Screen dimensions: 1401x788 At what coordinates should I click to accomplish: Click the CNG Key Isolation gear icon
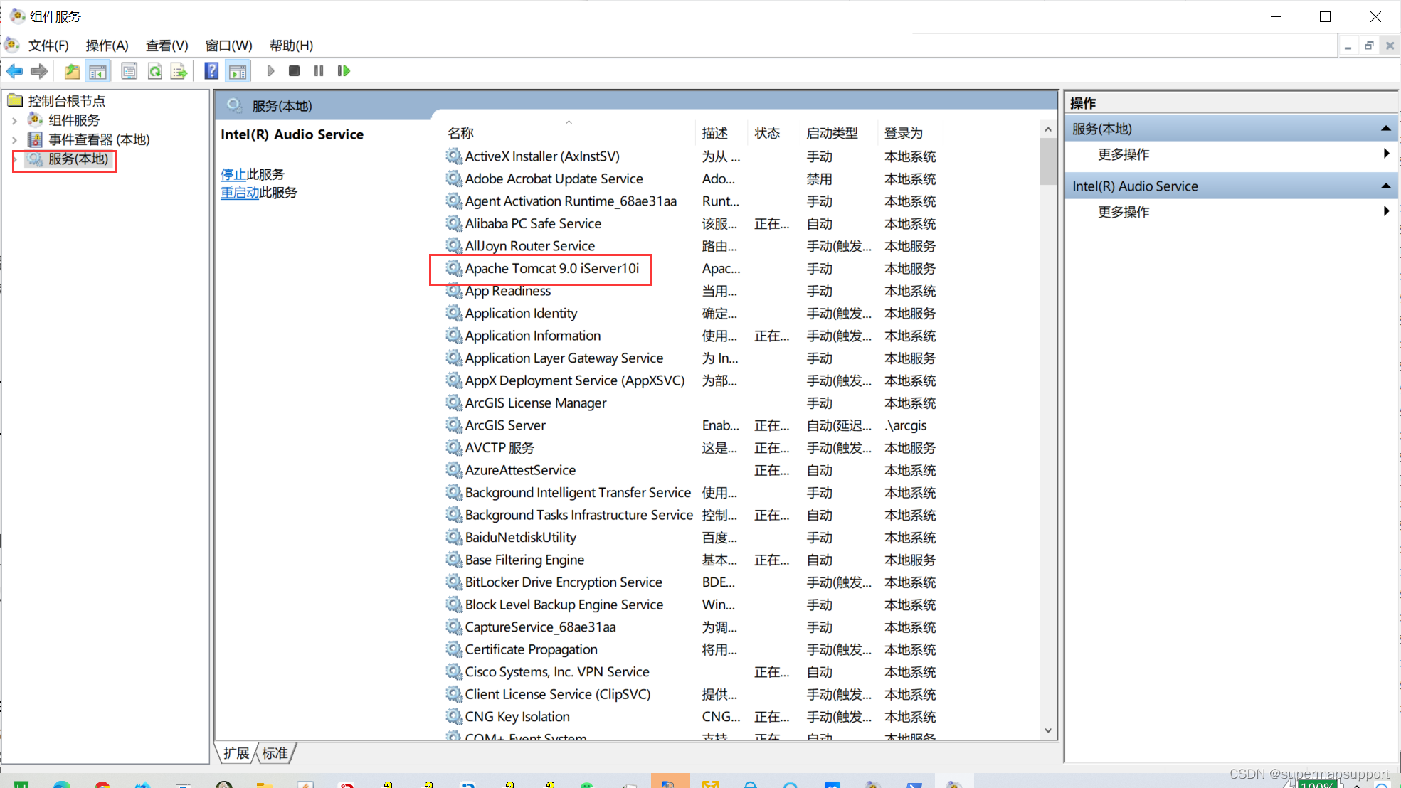pos(454,717)
